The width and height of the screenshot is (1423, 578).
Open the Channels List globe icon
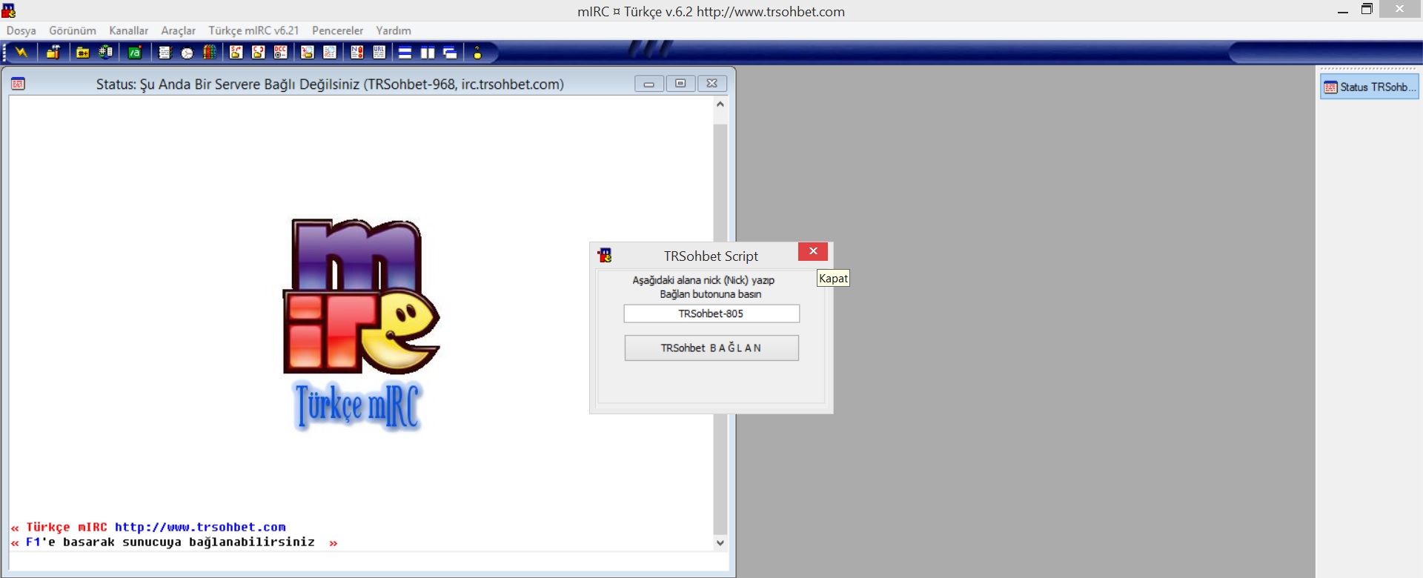pos(107,53)
